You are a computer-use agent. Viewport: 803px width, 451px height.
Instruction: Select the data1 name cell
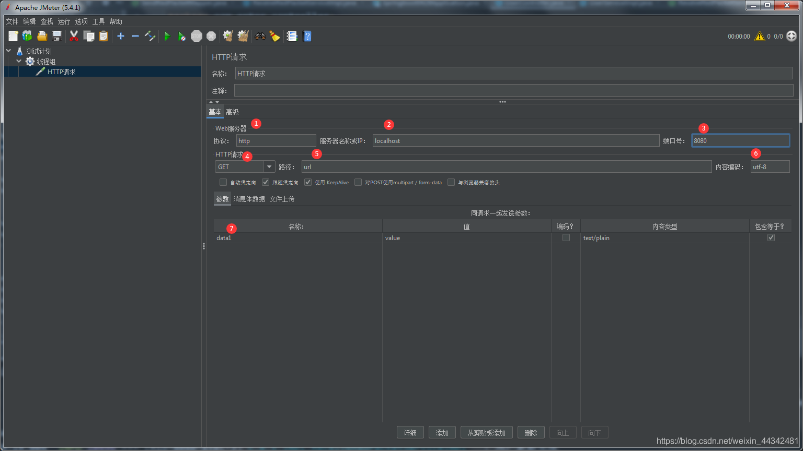[x=298, y=238]
